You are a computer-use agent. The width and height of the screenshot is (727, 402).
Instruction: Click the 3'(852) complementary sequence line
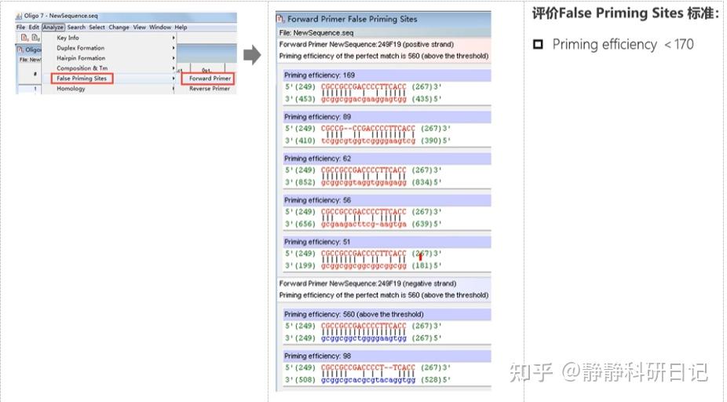pyautogui.click(x=363, y=182)
